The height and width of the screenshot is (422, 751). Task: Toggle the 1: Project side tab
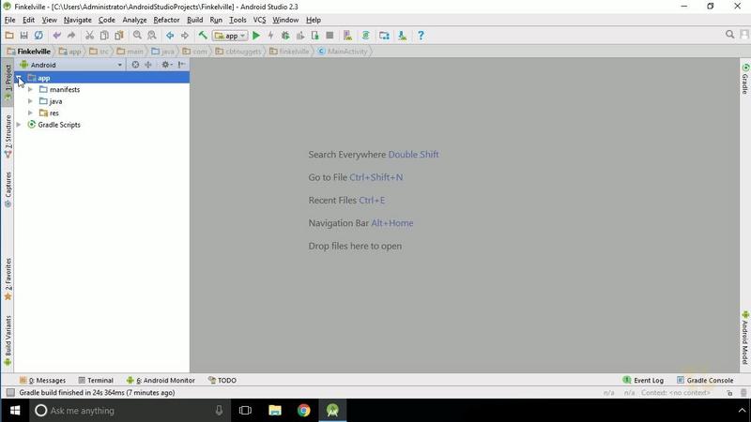(8, 83)
